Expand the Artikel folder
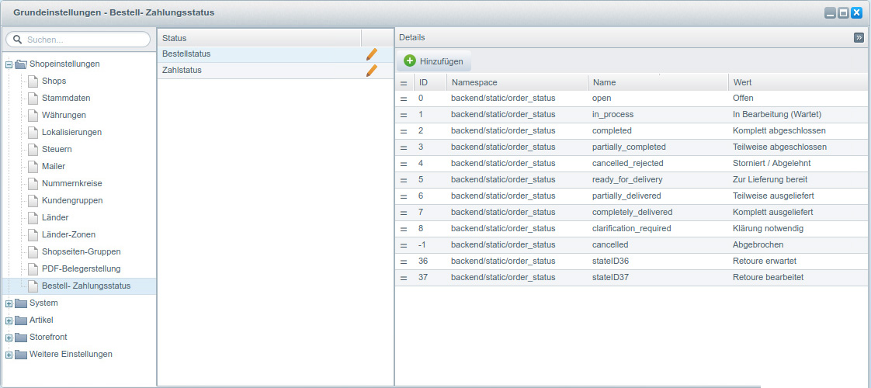This screenshot has width=871, height=388. (x=9, y=320)
